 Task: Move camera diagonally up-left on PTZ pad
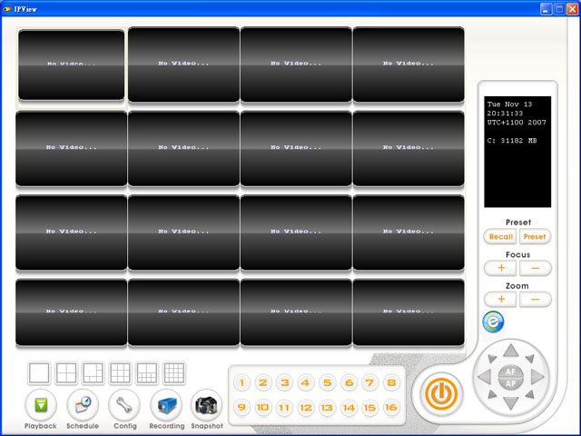click(492, 358)
